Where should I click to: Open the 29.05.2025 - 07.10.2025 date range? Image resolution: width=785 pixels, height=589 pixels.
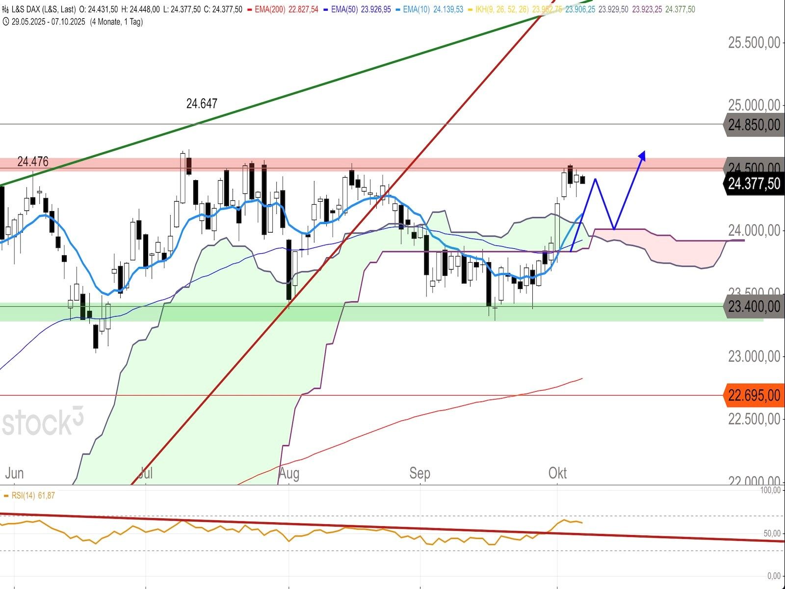[x=48, y=22]
